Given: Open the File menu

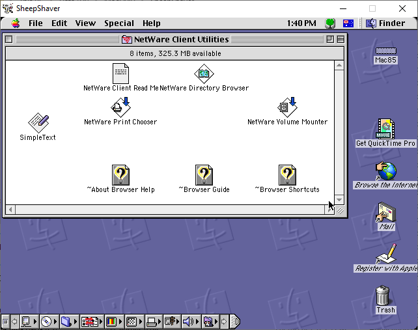Looking at the screenshot, I should [x=35, y=23].
